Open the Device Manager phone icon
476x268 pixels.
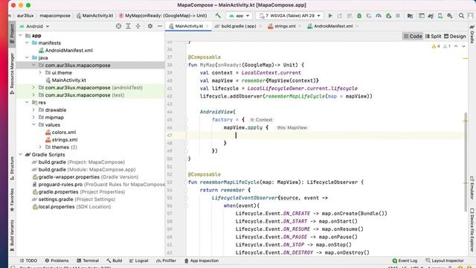coord(440,16)
